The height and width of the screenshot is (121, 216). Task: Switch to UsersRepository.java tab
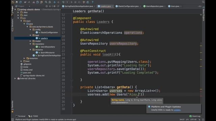(155, 6)
